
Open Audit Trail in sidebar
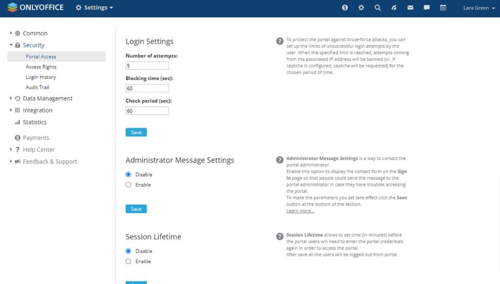(x=37, y=87)
